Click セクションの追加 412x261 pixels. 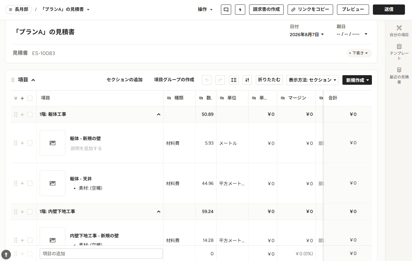tap(124, 80)
